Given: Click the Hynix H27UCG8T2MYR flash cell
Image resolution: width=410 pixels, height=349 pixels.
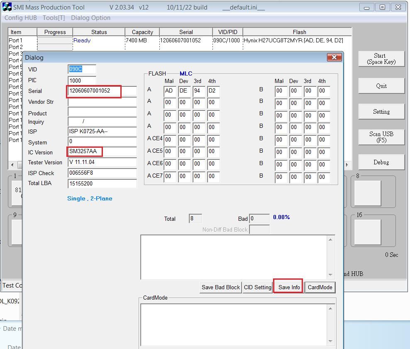Looking at the screenshot, I should [x=293, y=40].
